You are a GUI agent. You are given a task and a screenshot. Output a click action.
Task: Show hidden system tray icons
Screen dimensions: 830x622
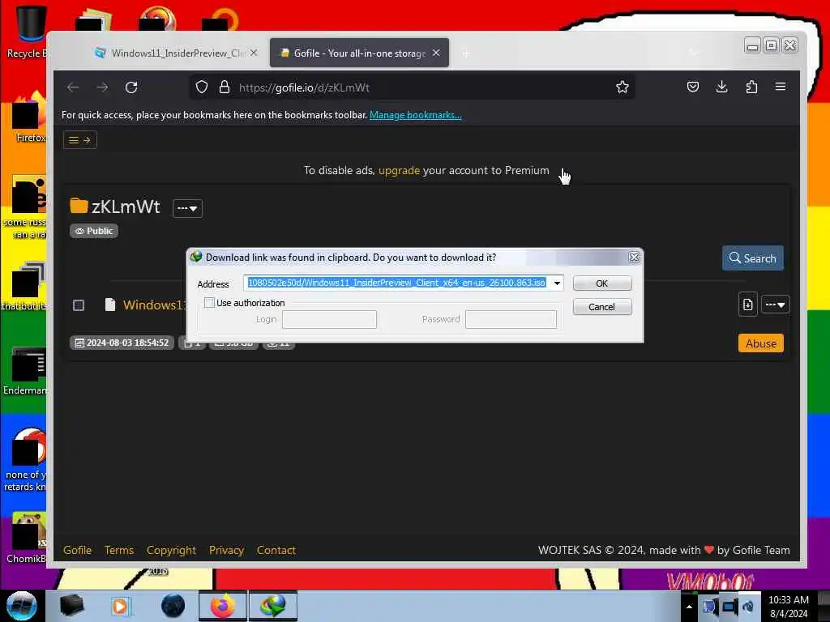point(689,607)
